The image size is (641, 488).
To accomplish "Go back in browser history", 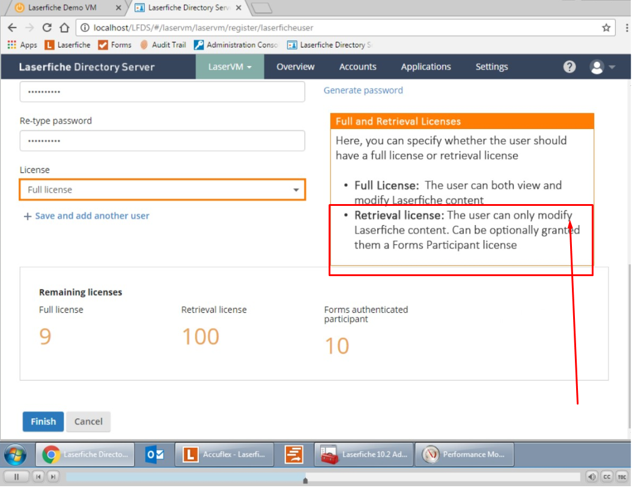I will click(x=12, y=28).
